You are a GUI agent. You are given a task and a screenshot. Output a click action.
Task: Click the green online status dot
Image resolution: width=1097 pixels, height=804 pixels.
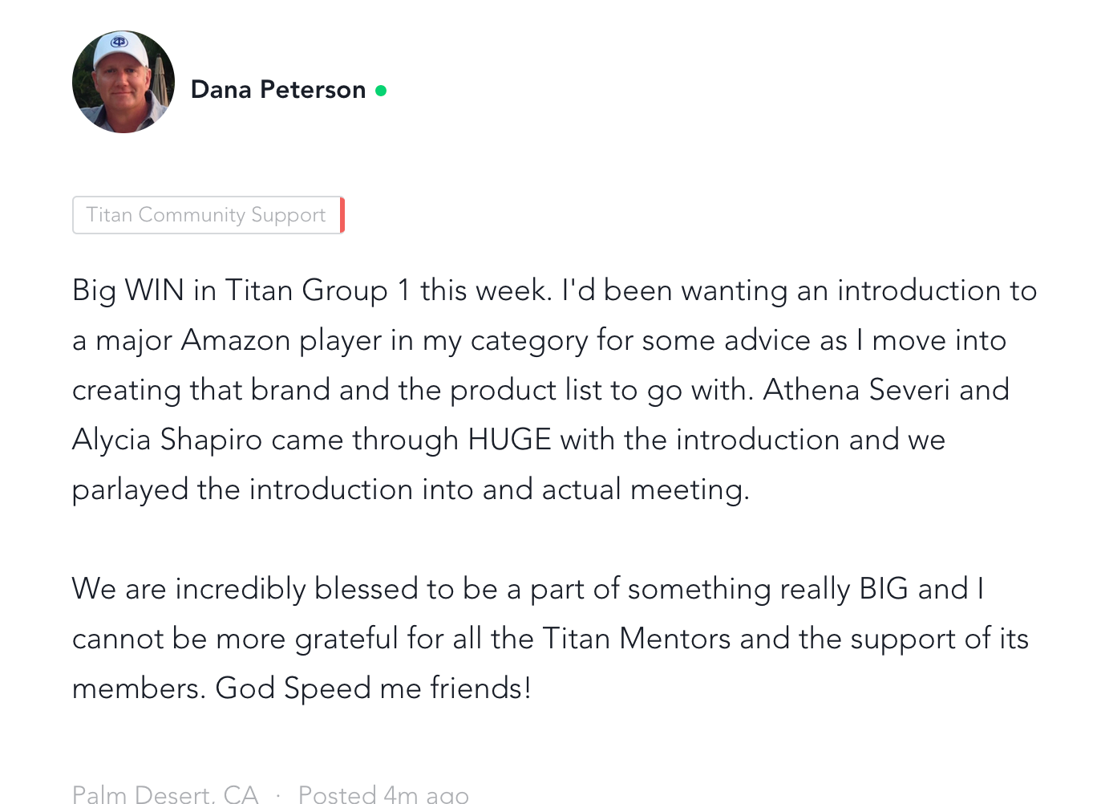(381, 91)
